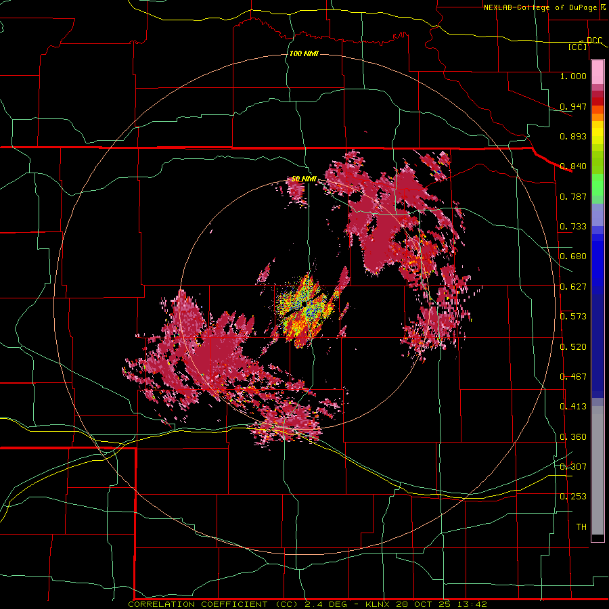The height and width of the screenshot is (609, 609).
Task: Click the CORRELATION COEFFICIENT (CC) caption text
Action: [x=213, y=604]
